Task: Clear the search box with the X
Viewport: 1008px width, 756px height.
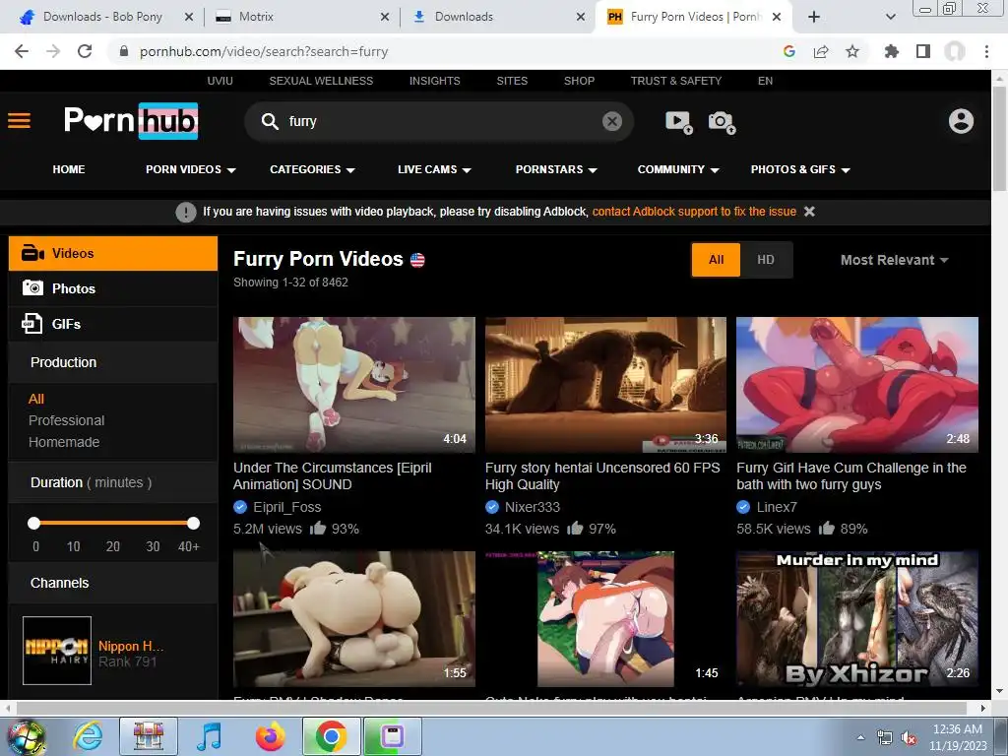Action: click(612, 121)
